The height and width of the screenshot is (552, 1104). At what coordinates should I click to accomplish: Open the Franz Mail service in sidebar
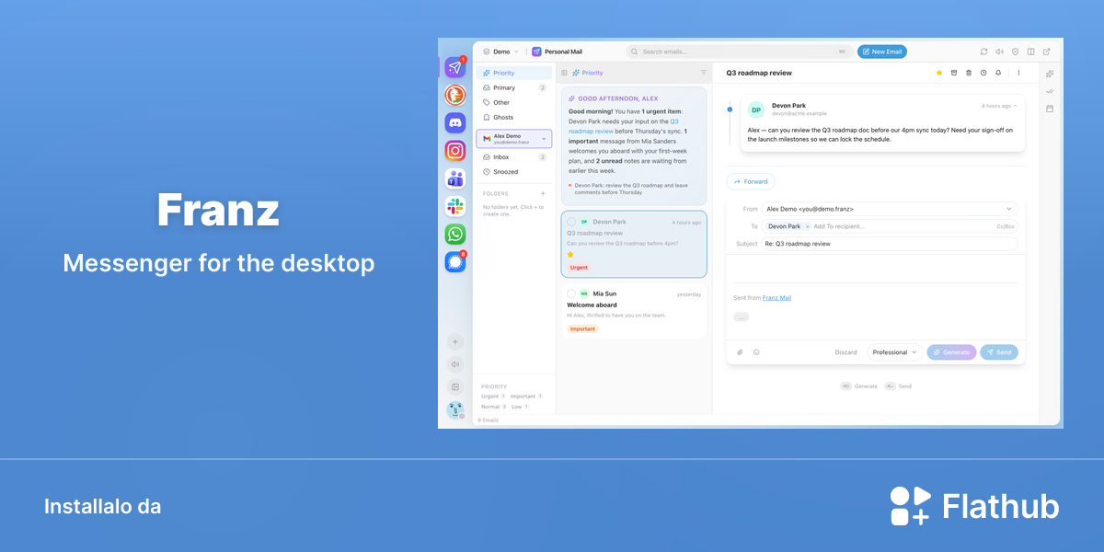coord(454,67)
